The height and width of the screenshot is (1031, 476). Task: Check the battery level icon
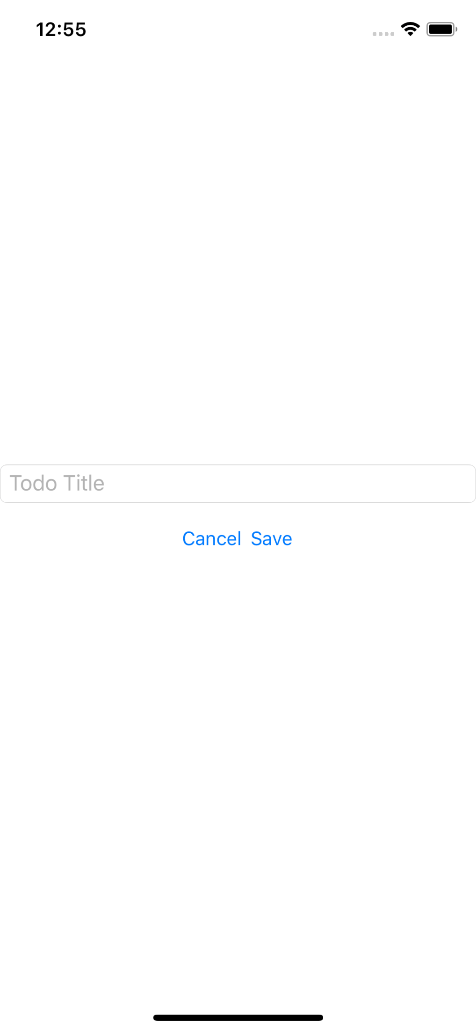pos(442,29)
